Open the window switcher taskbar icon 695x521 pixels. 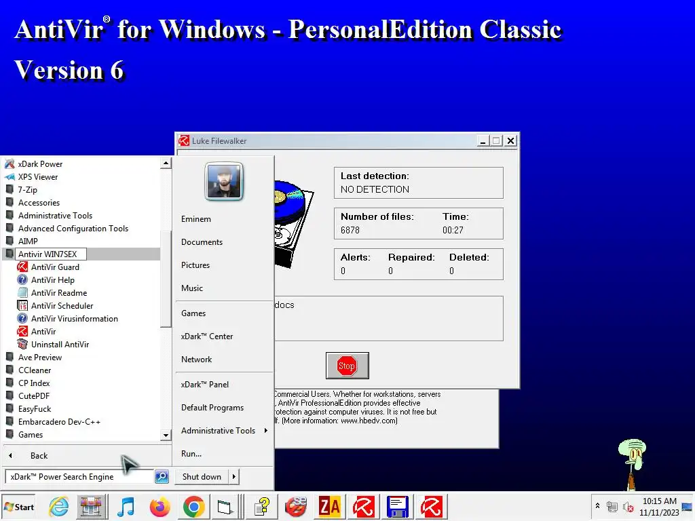click(x=225, y=507)
